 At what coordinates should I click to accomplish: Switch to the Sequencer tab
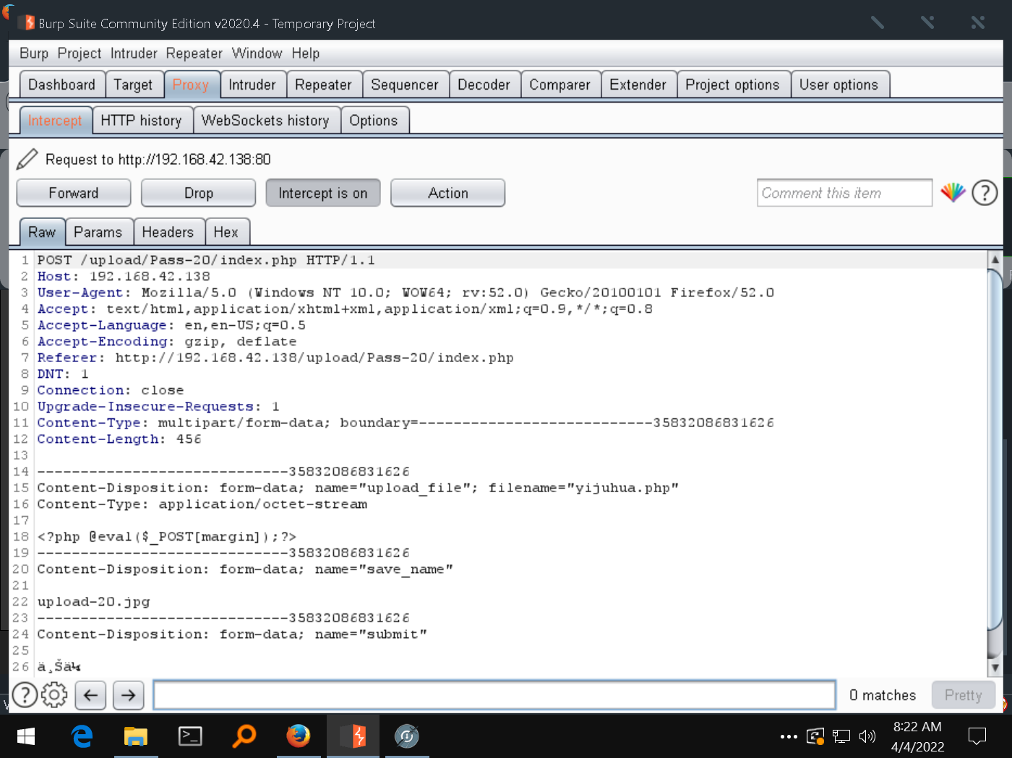pyautogui.click(x=405, y=85)
